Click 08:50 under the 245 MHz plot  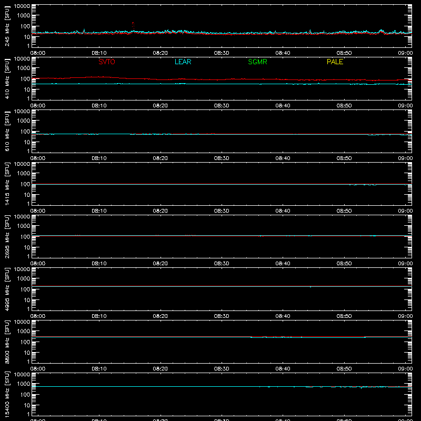click(344, 53)
